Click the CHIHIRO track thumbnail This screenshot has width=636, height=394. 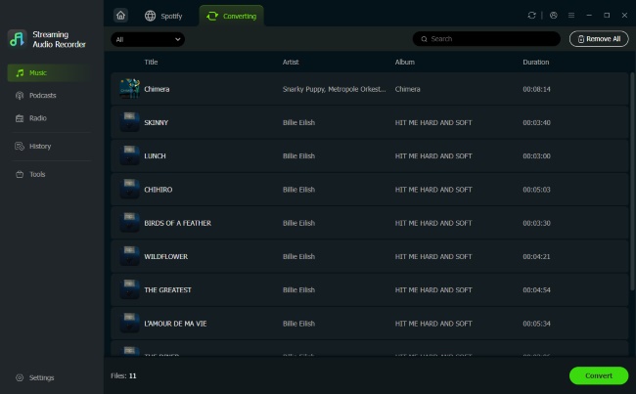click(130, 190)
